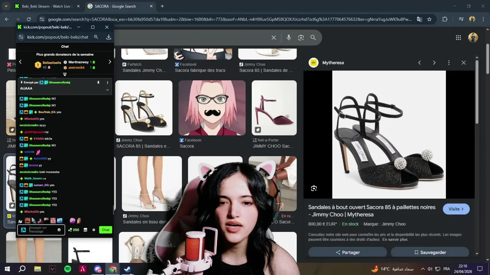Close the Mytheresa image preview panel
Screen dimensions: 490x275
click(x=464, y=63)
